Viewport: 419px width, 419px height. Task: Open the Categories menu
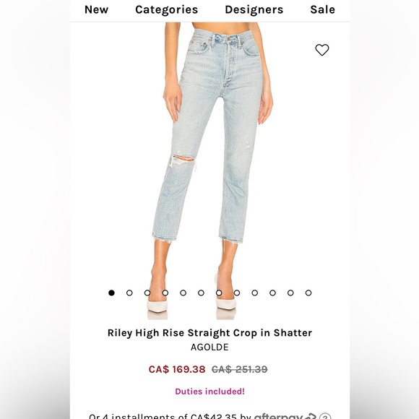(x=167, y=9)
